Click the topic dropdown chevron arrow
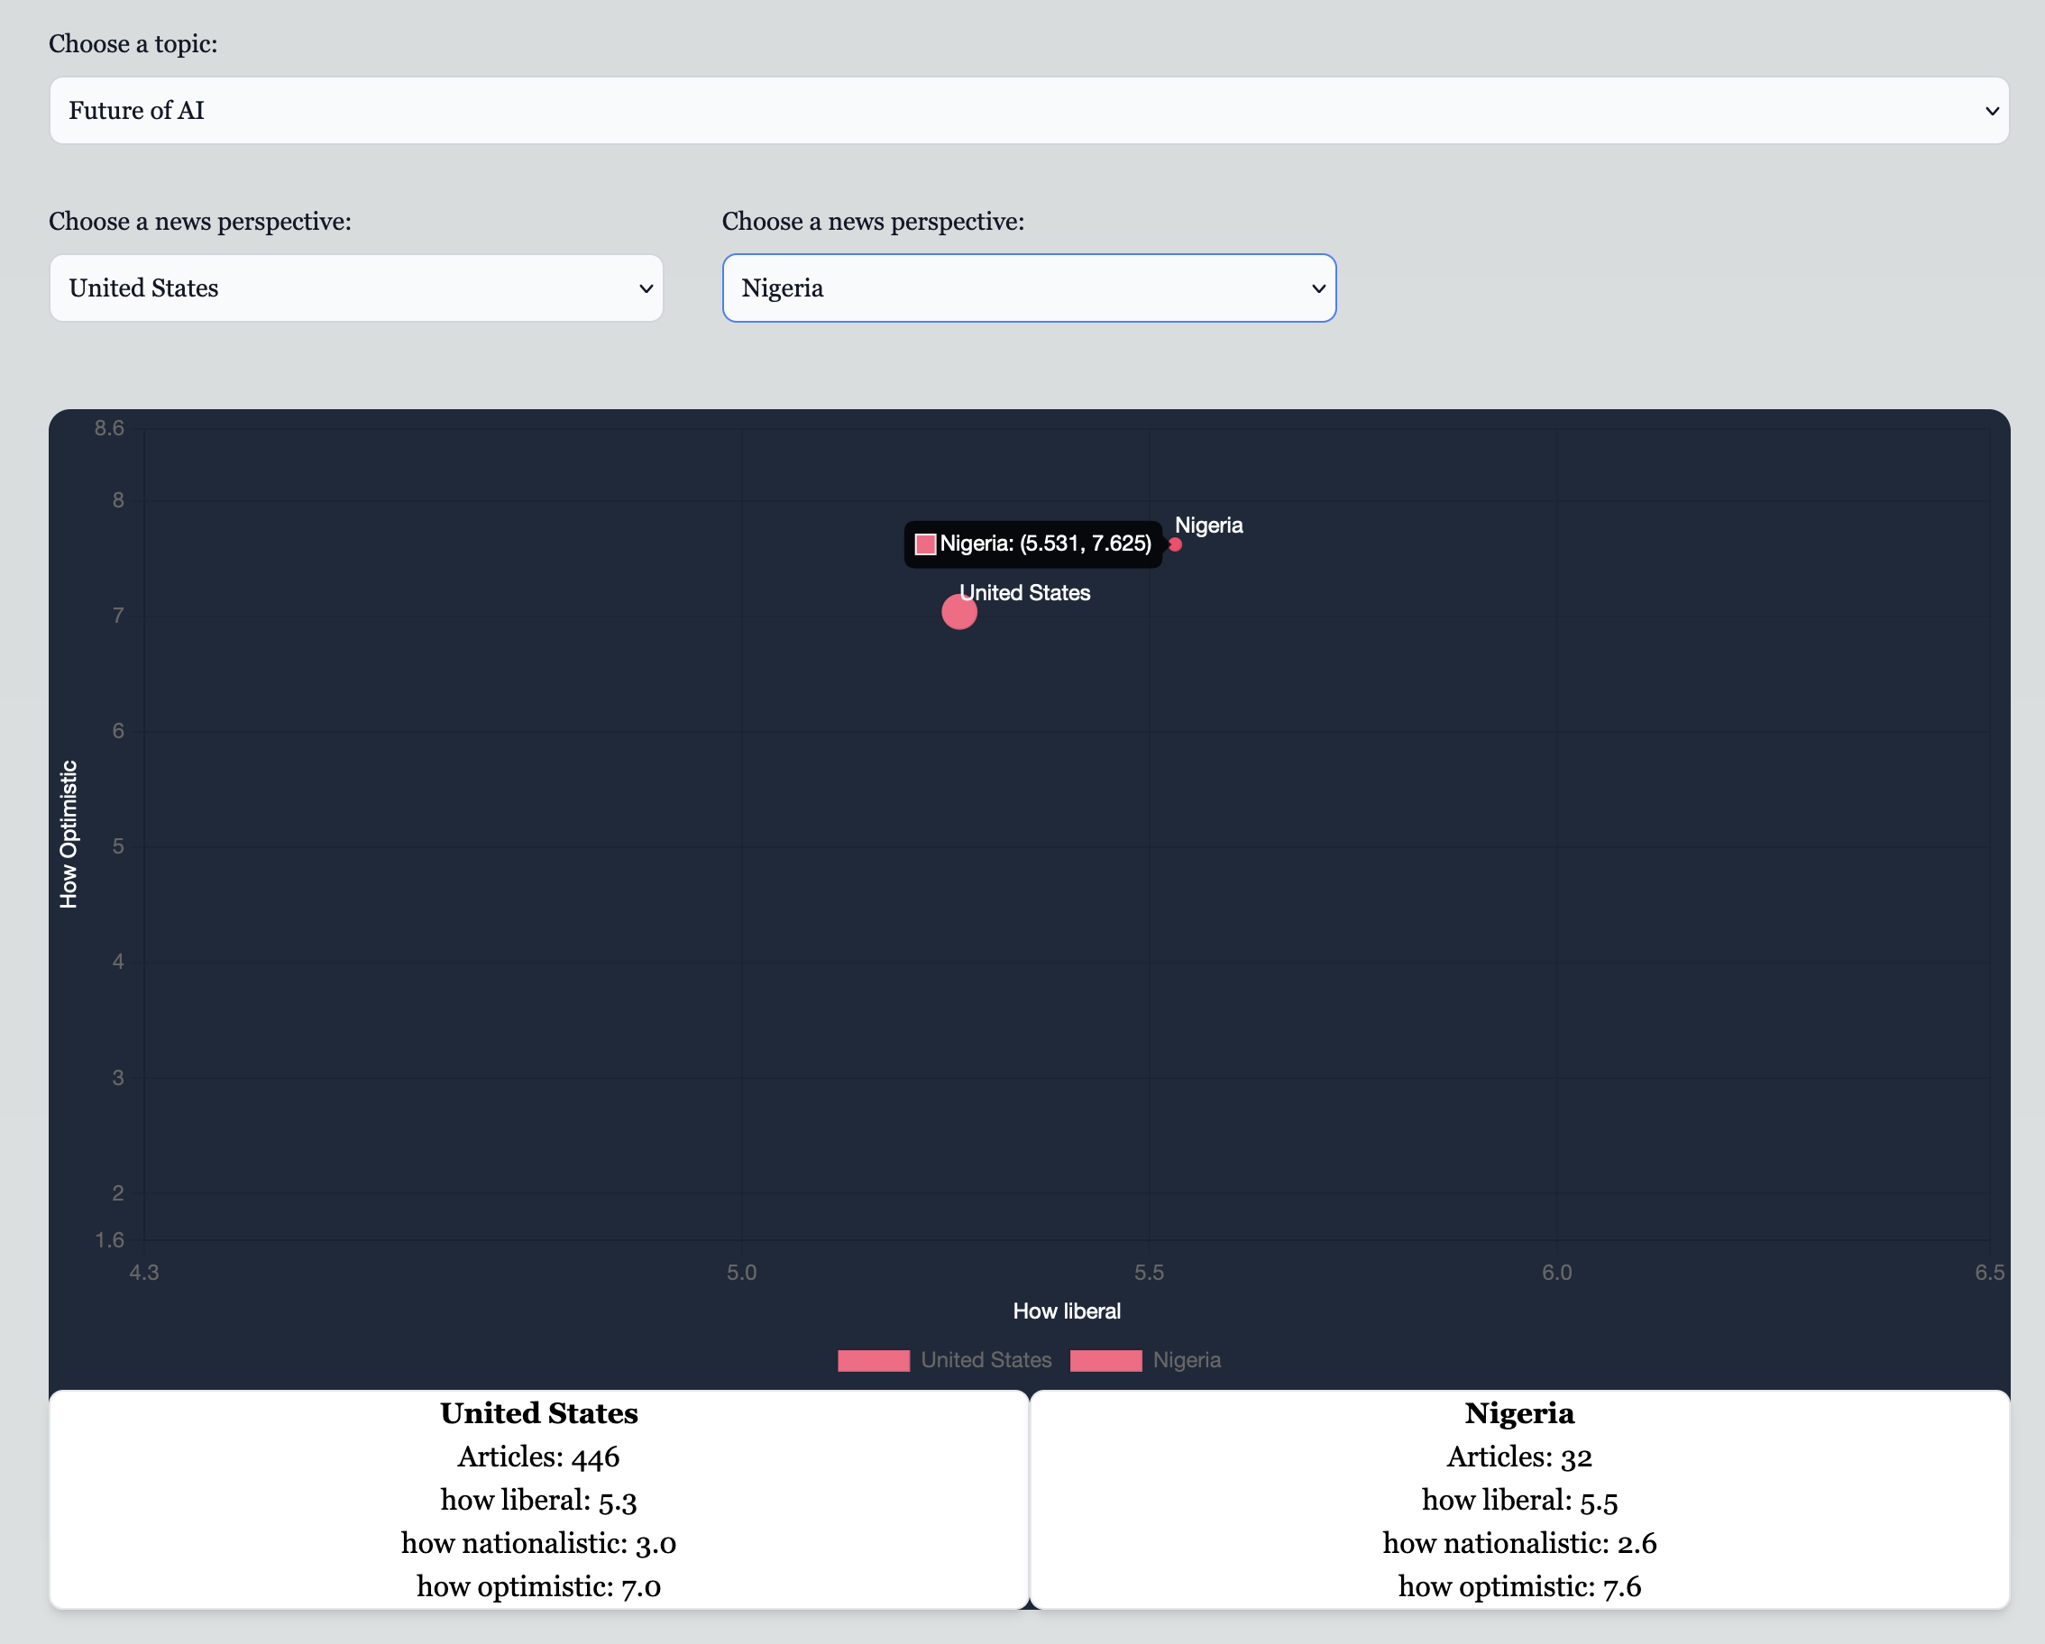Screen dimensions: 2045x1644 (1991, 111)
